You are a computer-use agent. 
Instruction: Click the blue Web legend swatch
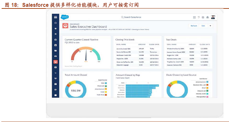(x=106, y=83)
